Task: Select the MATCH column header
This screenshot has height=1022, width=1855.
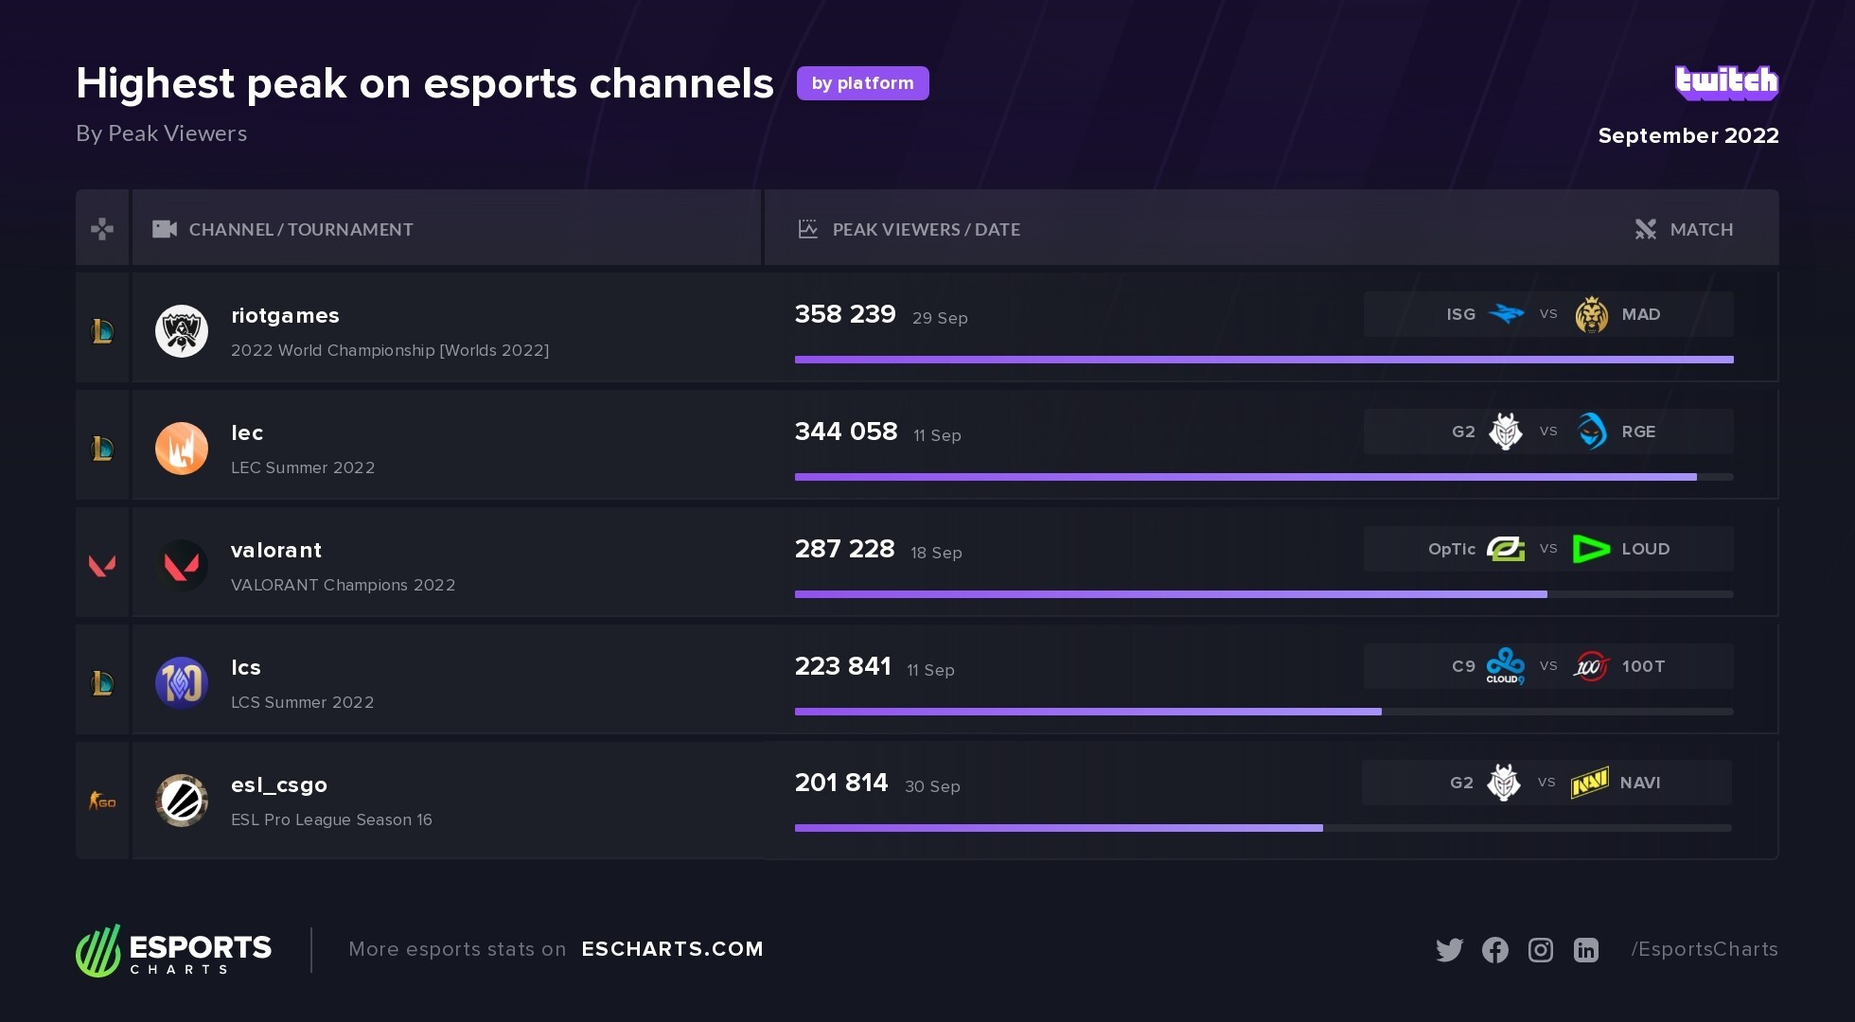Action: click(1700, 229)
